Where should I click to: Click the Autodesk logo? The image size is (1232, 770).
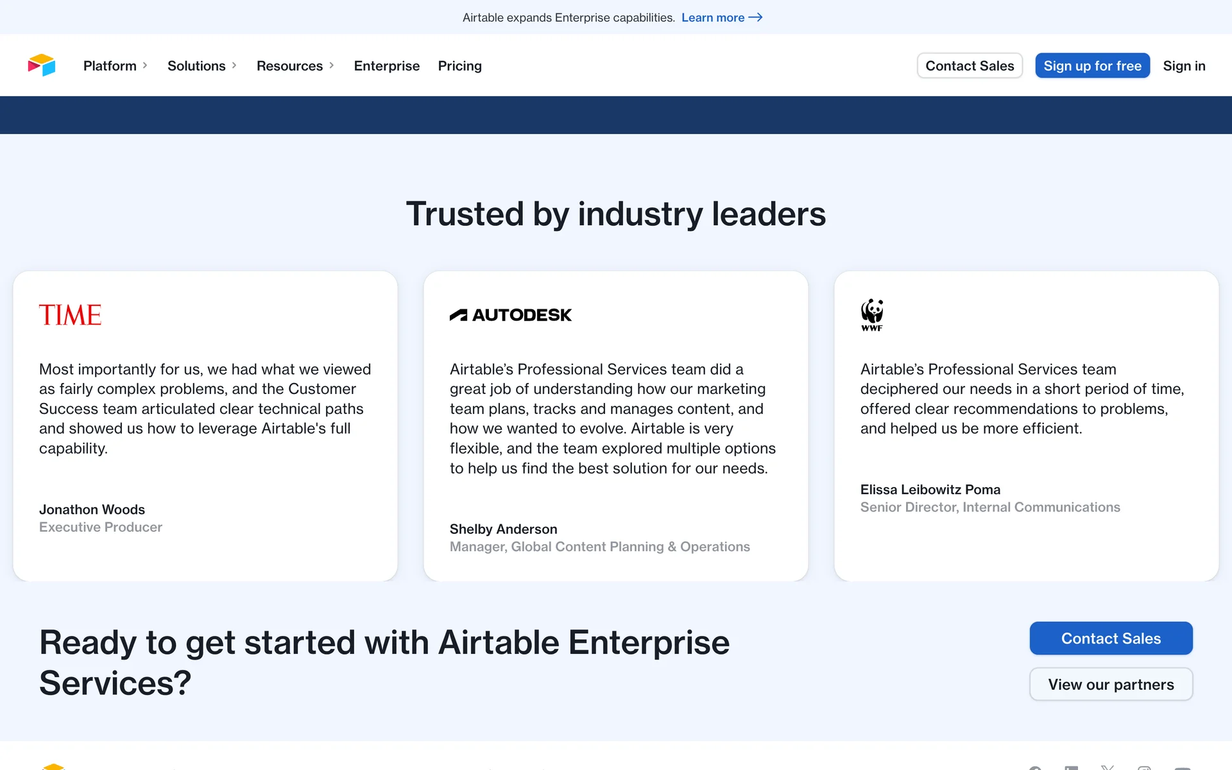(510, 315)
